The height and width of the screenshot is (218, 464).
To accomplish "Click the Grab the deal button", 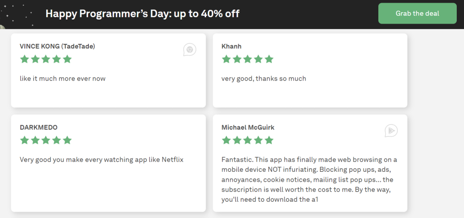I will click(417, 13).
